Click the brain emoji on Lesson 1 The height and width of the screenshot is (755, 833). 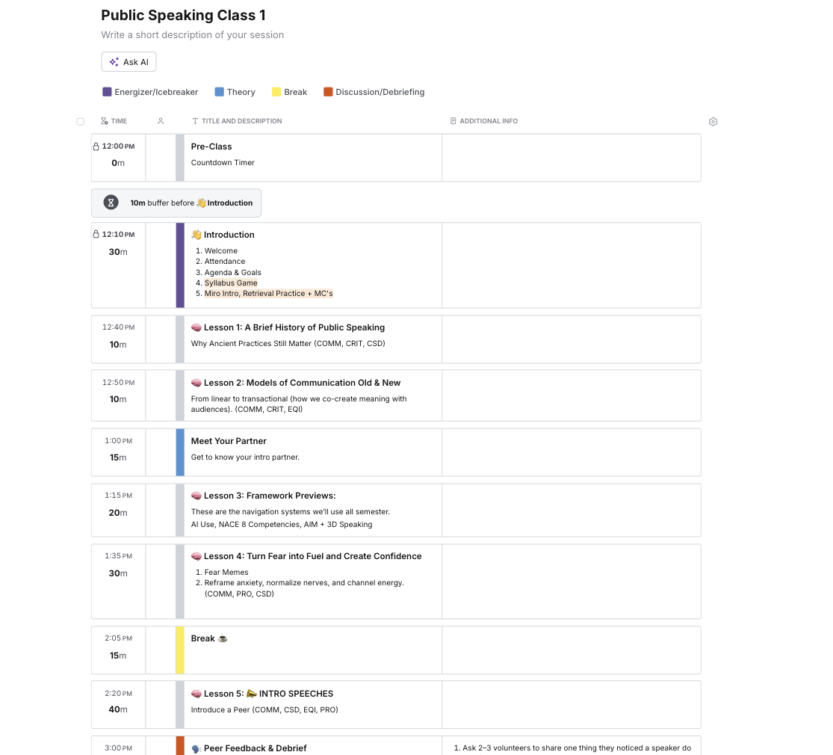(196, 327)
